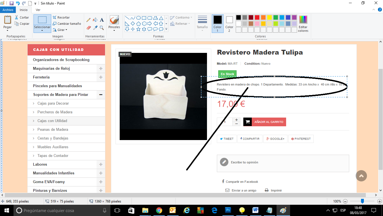Viewport: 383px width, 216px height.
Task: Click the zoom in plus button
Action: 379,201
